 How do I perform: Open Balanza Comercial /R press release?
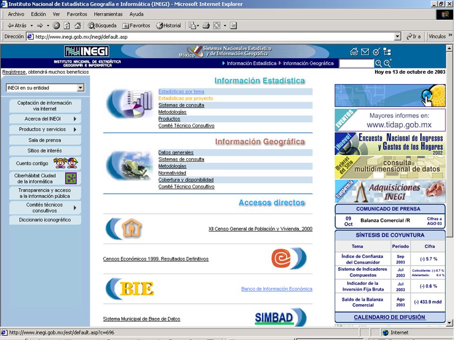coord(385,221)
